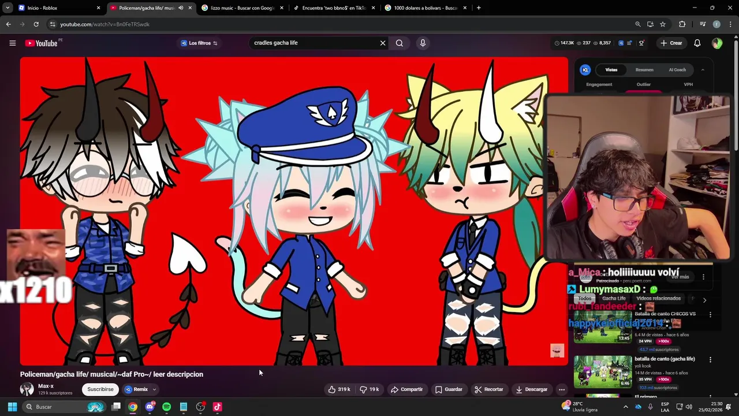Expand the dropdown arrow beside Remix
Screen dimensions: 739x416
click(x=154, y=389)
